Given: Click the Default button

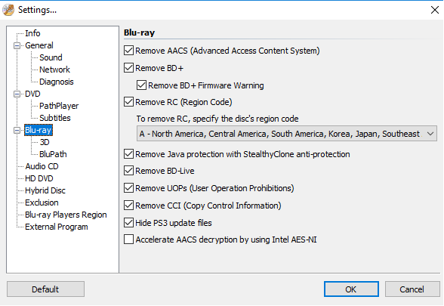Looking at the screenshot, I should 45,289.
